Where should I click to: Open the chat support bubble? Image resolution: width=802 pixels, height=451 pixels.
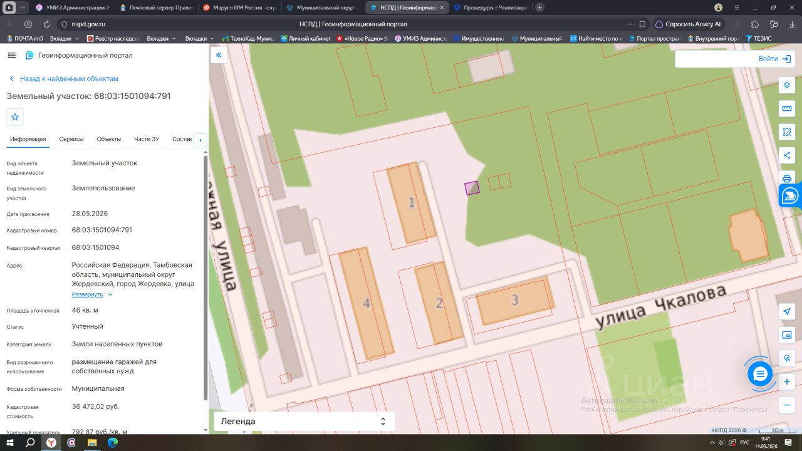click(760, 375)
